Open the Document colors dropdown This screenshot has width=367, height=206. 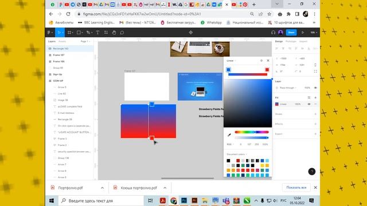[x=237, y=154]
